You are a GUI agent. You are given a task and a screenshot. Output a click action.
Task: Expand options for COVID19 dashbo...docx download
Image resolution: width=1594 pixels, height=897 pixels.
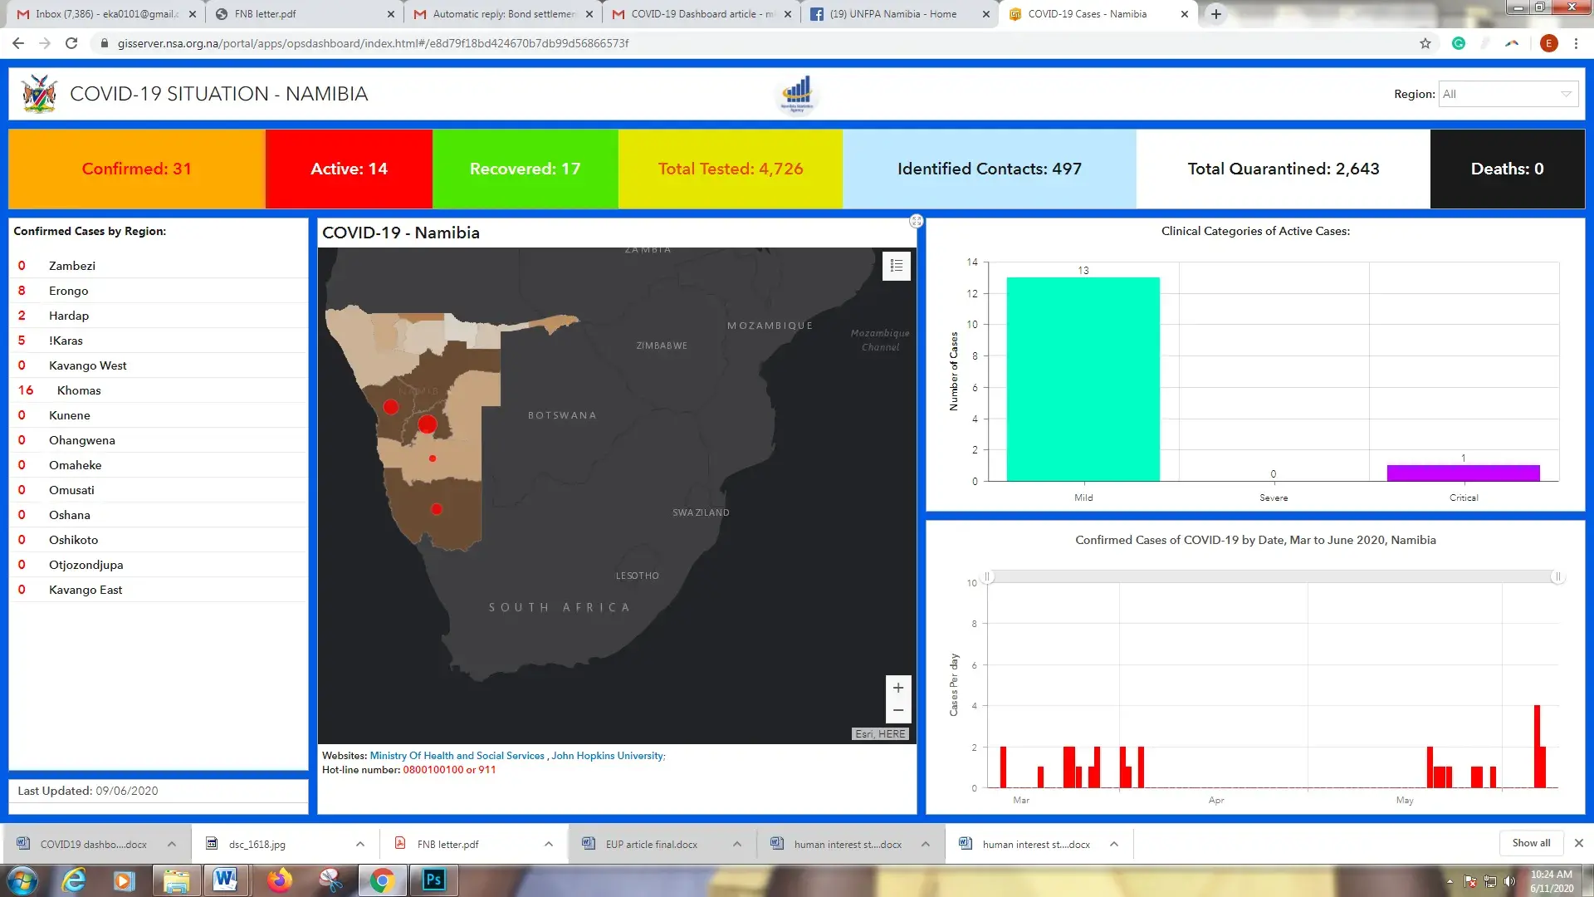point(171,844)
